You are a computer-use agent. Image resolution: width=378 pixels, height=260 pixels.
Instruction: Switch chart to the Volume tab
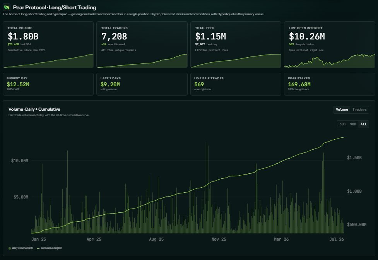click(x=342, y=109)
